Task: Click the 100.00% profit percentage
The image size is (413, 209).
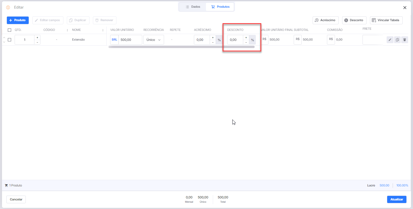Action: click(x=402, y=186)
